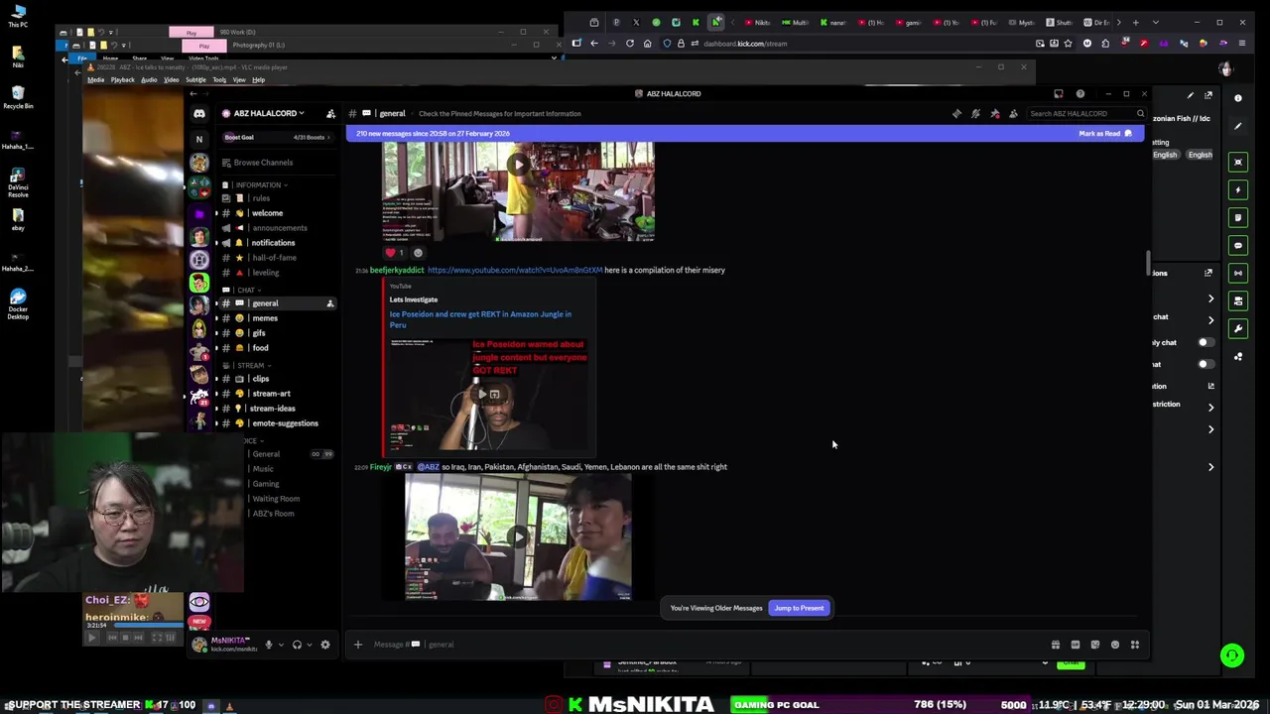Click Discord chat vertical scrollbar thumb
Viewport: 1270px width, 714px height.
coord(1148,263)
